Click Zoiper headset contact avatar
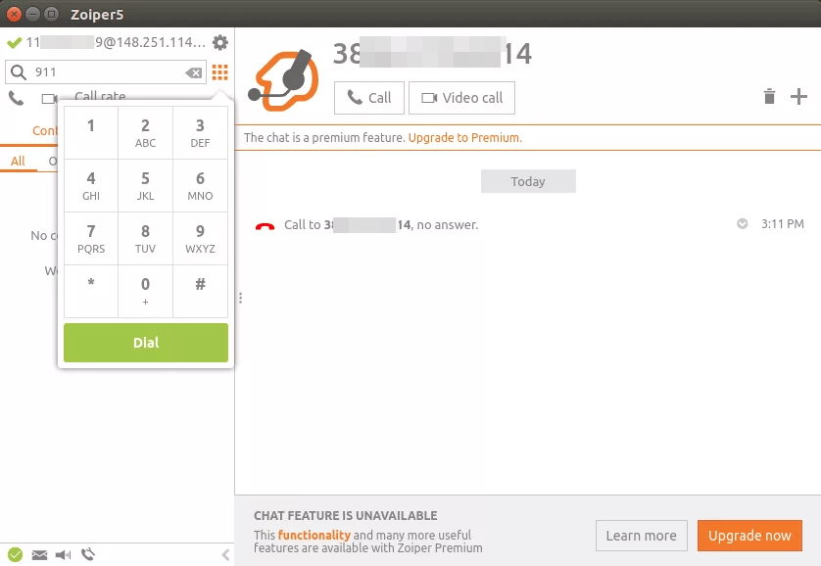This screenshot has width=821, height=566. (x=283, y=80)
